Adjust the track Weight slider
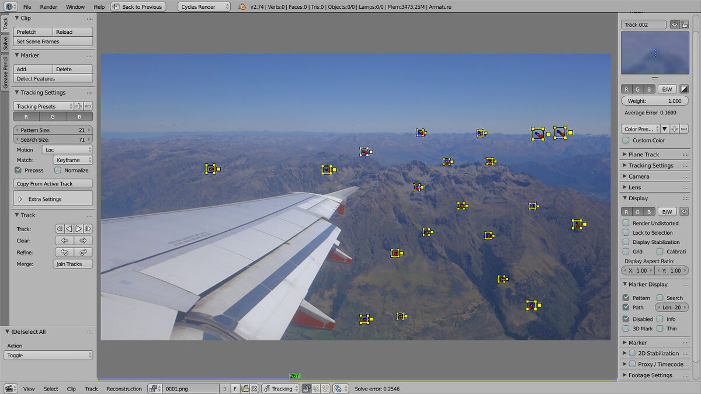 click(655, 101)
